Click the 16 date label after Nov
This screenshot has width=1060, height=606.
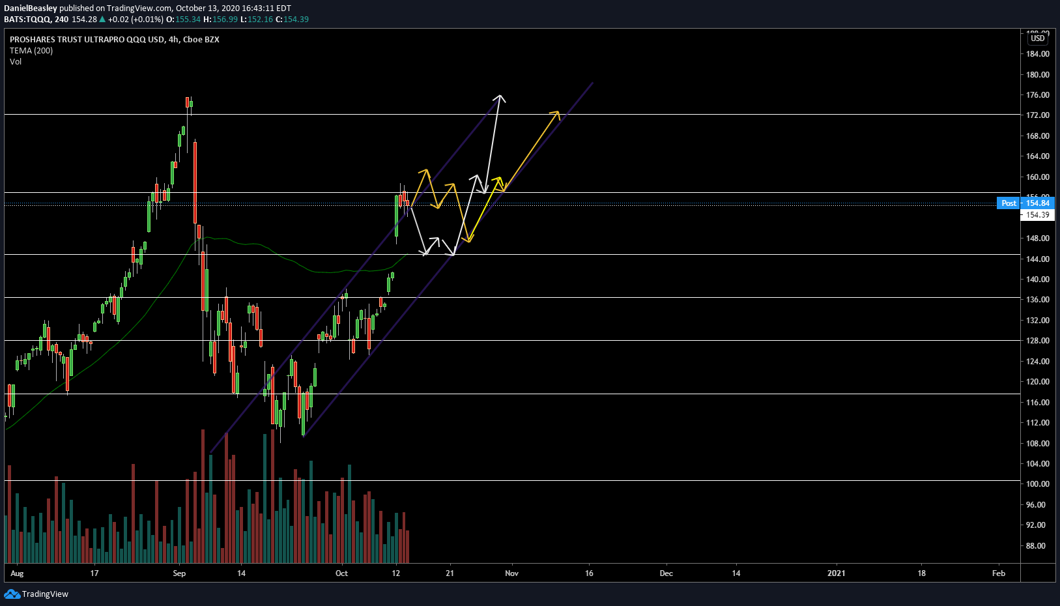pyautogui.click(x=589, y=573)
